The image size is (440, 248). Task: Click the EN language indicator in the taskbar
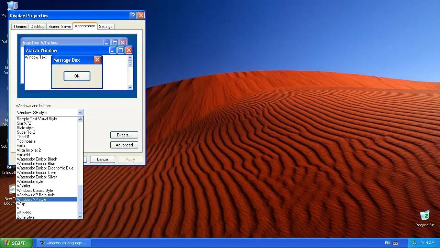click(x=387, y=243)
